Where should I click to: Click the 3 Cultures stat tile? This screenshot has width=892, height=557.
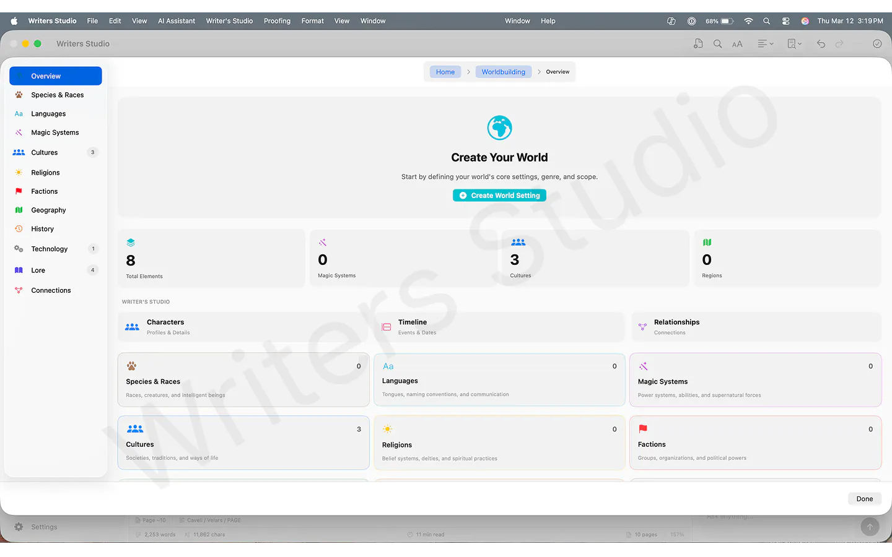click(x=595, y=259)
